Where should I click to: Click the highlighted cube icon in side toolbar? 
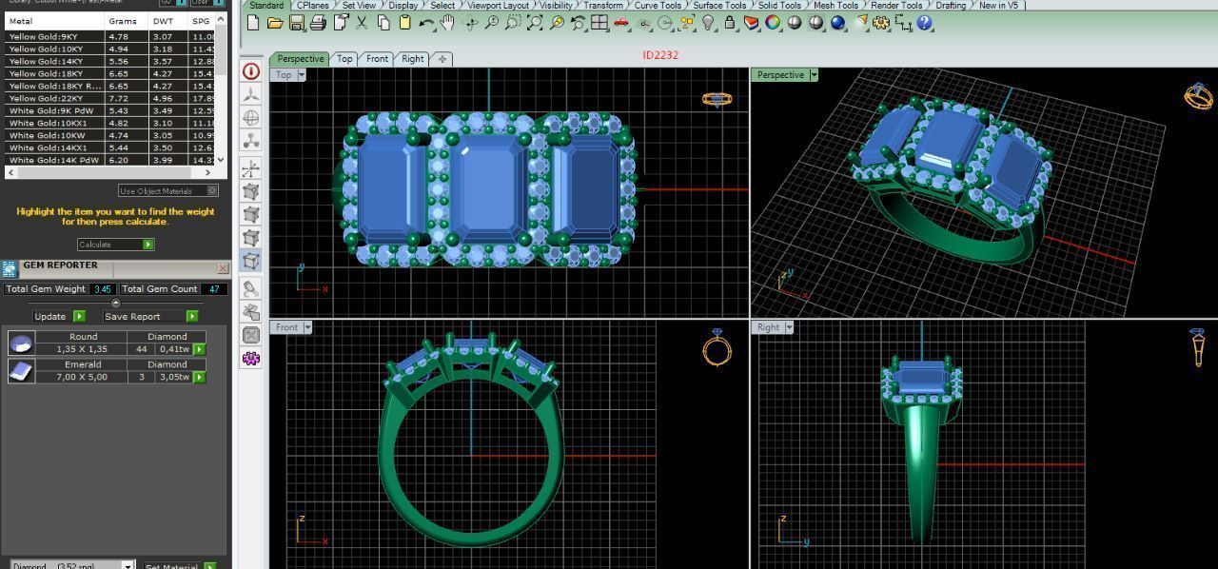pos(251,261)
